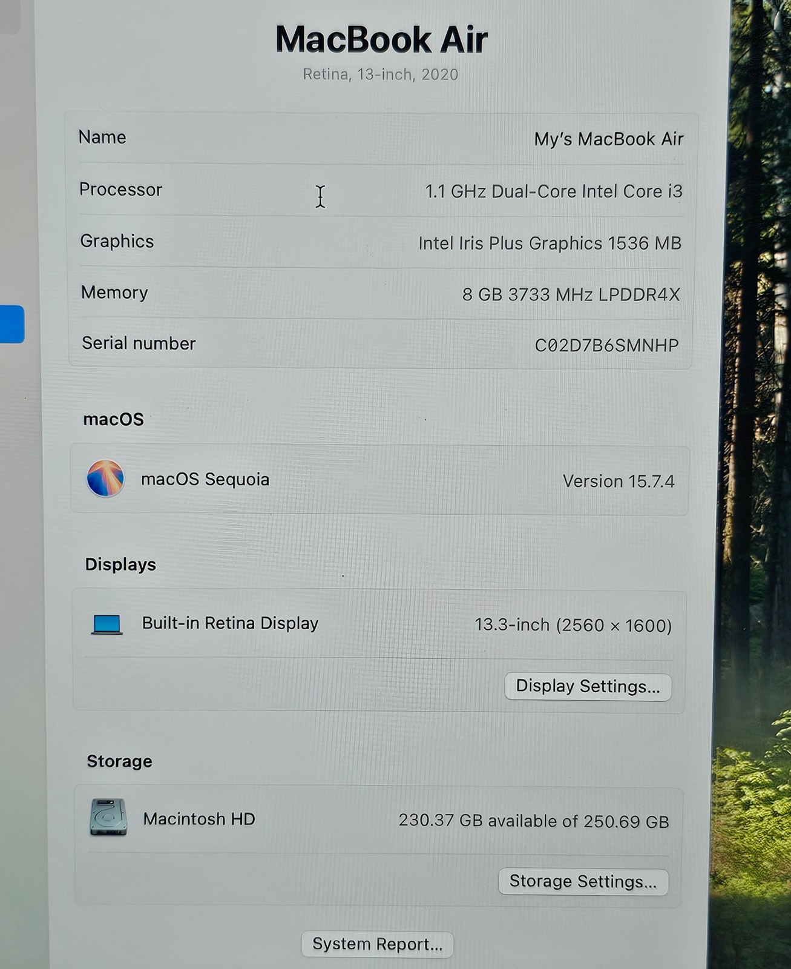Click the Built-in Retina Display laptop icon
This screenshot has width=791, height=969.
[x=107, y=624]
